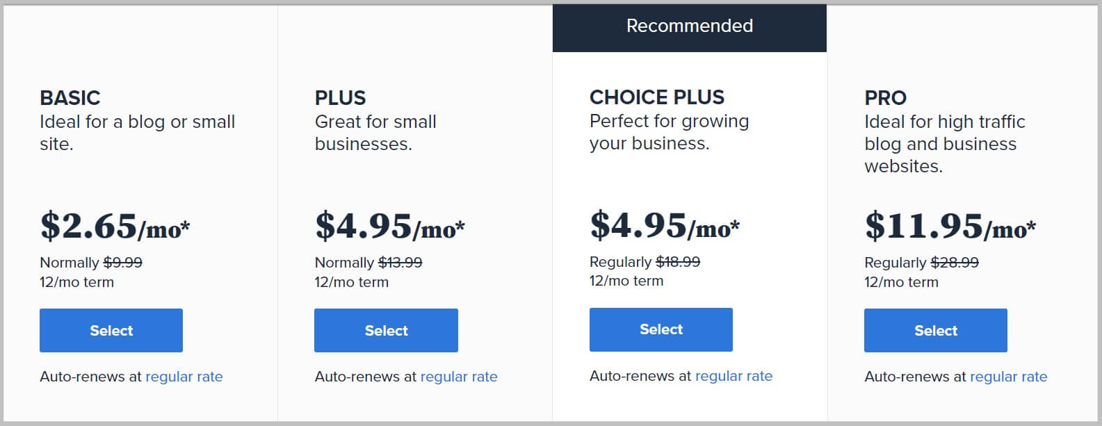Open the regular rate link under BASIC
Screen dimensions: 1102x426
184,376
